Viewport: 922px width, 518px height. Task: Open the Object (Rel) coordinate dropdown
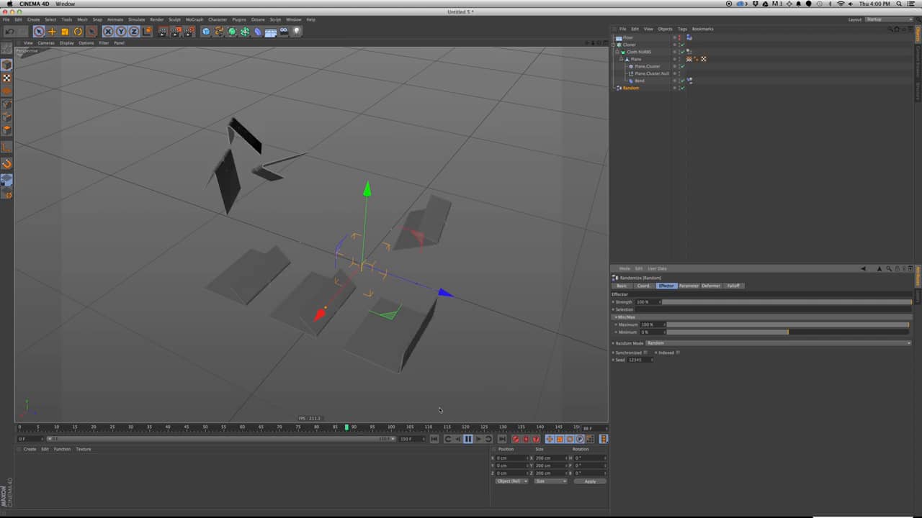(512, 481)
